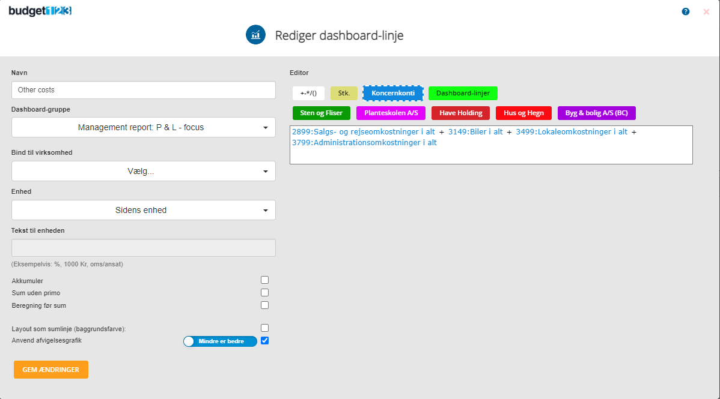Switch the Mindre er bedre toggle
720x399 pixels.
click(220, 341)
